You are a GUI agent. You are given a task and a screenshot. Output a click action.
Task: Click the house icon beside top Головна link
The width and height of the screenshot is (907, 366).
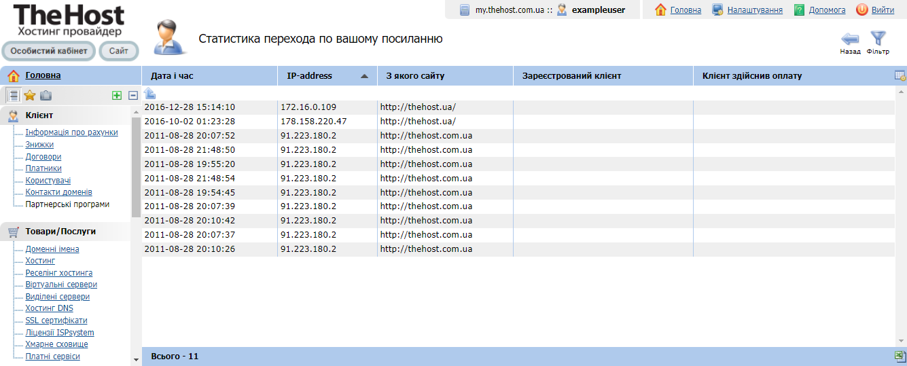pyautogui.click(x=660, y=10)
